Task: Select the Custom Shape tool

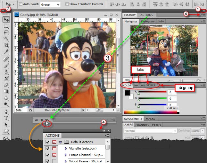Action: point(6,131)
